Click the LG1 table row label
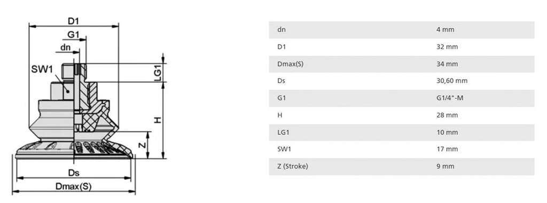Image resolution: width=547 pixels, height=203 pixels. pyautogui.click(x=283, y=132)
